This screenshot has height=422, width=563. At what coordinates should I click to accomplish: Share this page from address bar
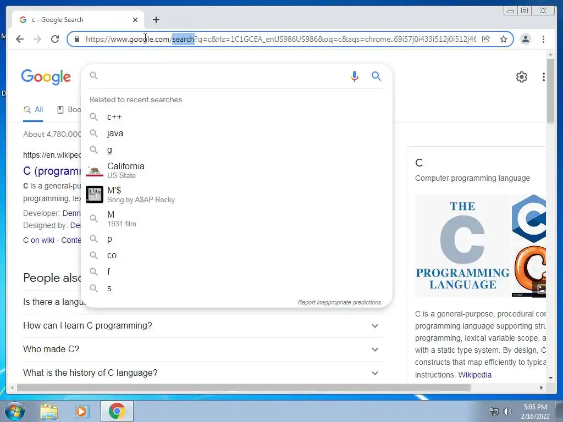point(486,39)
